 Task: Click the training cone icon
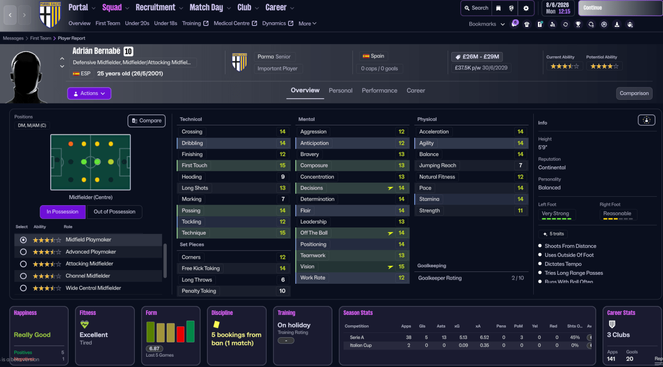pyautogui.click(x=617, y=24)
